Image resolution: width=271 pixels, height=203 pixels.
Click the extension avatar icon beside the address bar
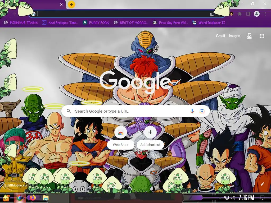tap(231, 14)
